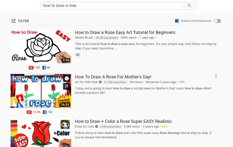Click the blue extension icon beside Enable Inline Keywords
233x147 pixels.
[x=177, y=21]
